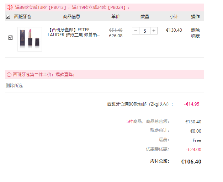Click the 满119欧立减24欧 PB024 coupon text

pyautogui.click(x=99, y=7)
